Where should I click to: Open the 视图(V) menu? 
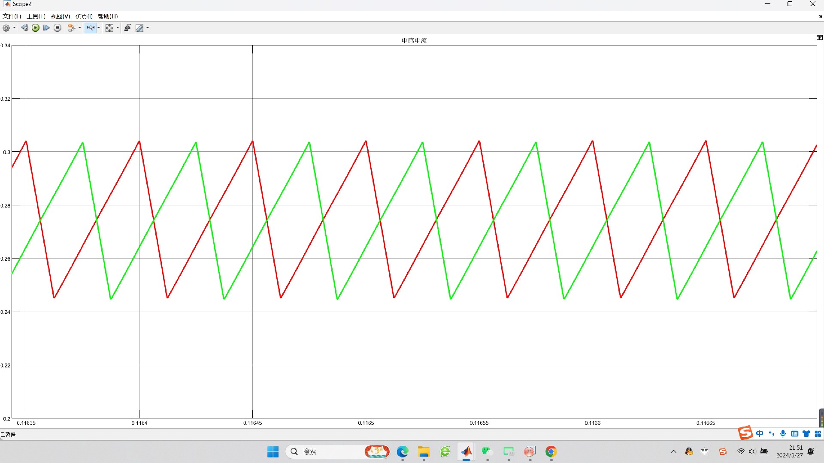pos(60,16)
